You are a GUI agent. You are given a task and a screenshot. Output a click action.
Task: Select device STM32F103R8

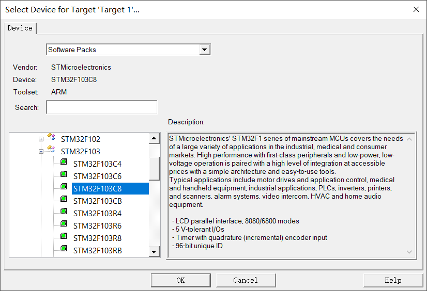(x=97, y=238)
